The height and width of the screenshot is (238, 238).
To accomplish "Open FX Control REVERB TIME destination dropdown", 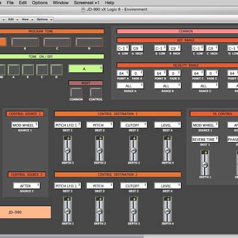I will tap(205, 139).
